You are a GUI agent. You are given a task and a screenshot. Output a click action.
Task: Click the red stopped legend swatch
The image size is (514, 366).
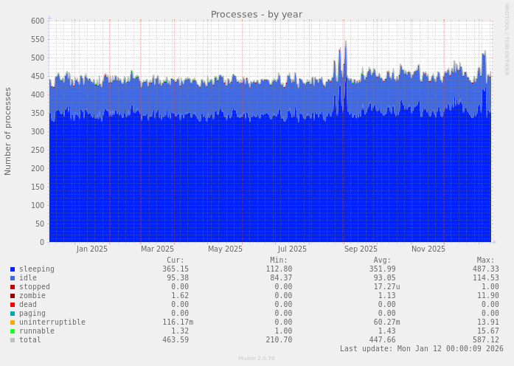coord(13,287)
